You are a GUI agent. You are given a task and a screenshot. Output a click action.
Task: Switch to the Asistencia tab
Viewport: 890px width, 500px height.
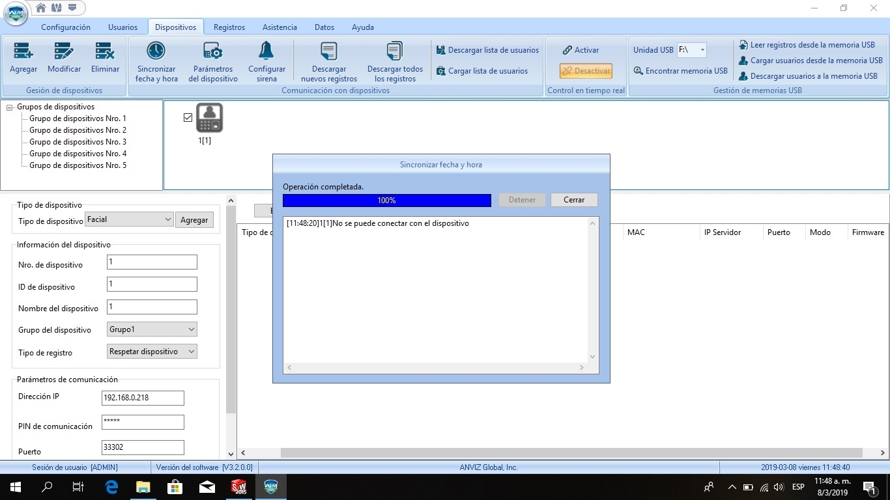pos(280,27)
